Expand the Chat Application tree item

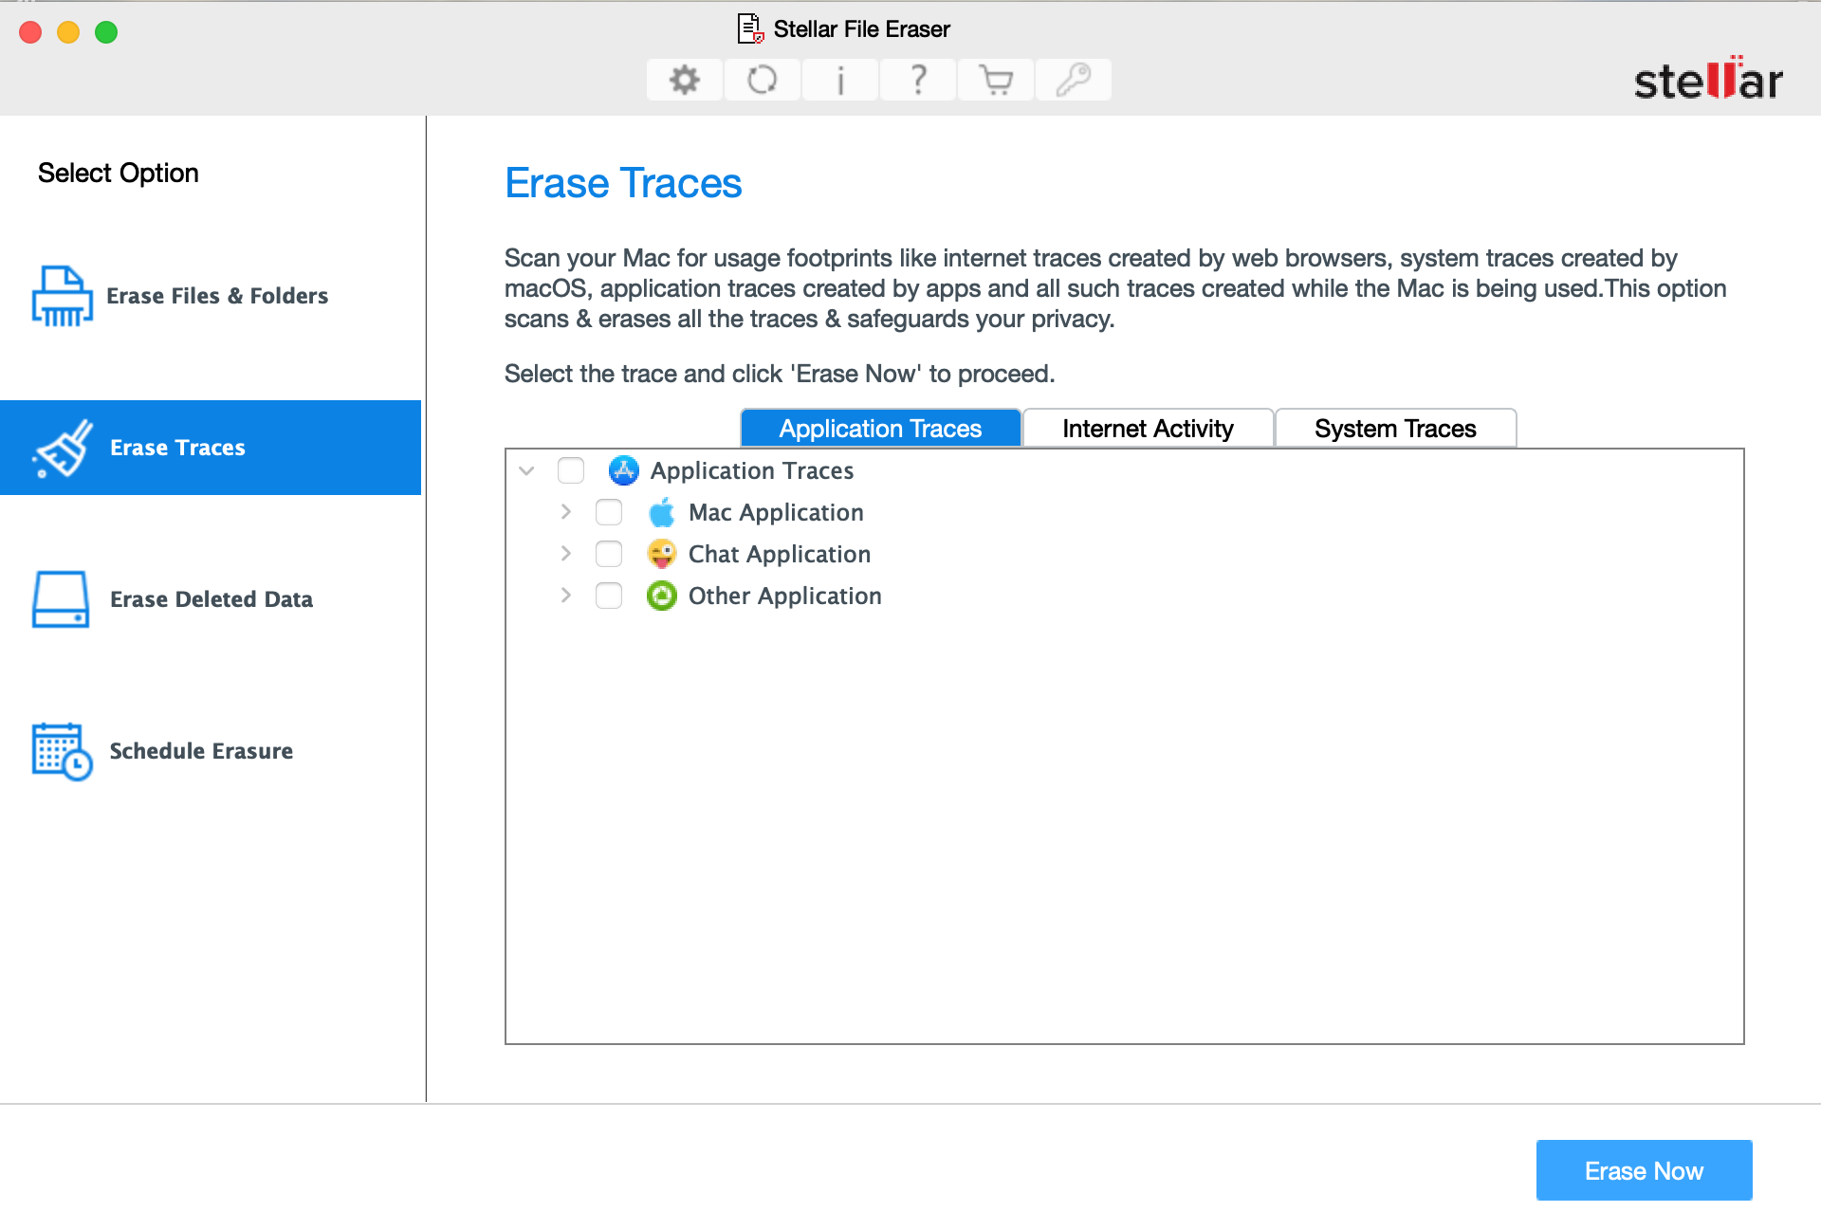564,553
